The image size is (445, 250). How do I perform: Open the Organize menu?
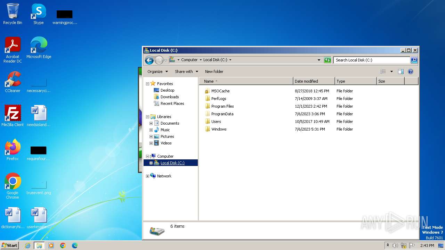tap(157, 72)
